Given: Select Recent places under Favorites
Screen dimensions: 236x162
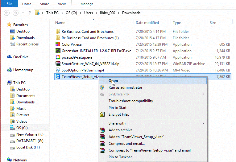Looking at the screenshot, I should (x=27, y=44).
